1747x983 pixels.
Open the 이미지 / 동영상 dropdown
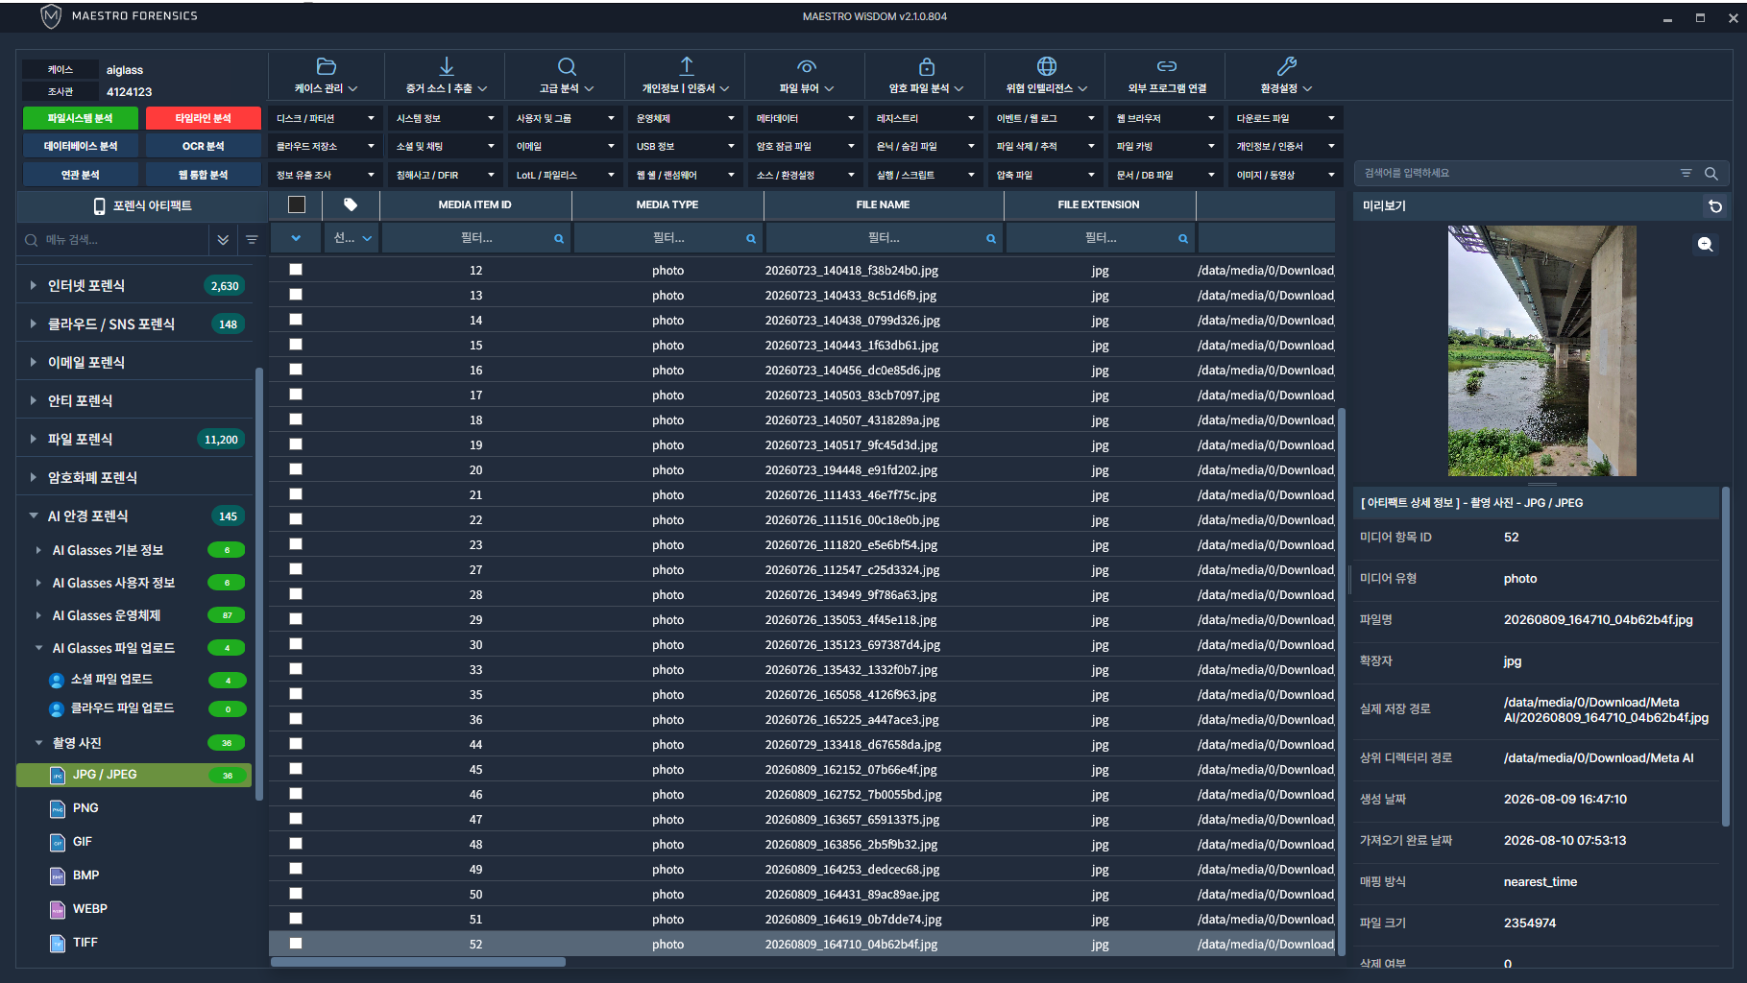(x=1285, y=176)
